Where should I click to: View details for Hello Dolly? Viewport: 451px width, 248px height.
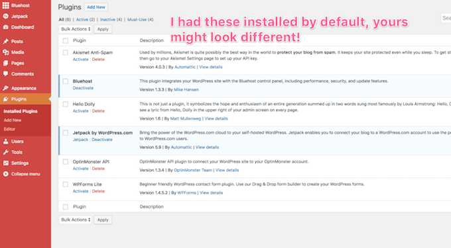coord(216,118)
